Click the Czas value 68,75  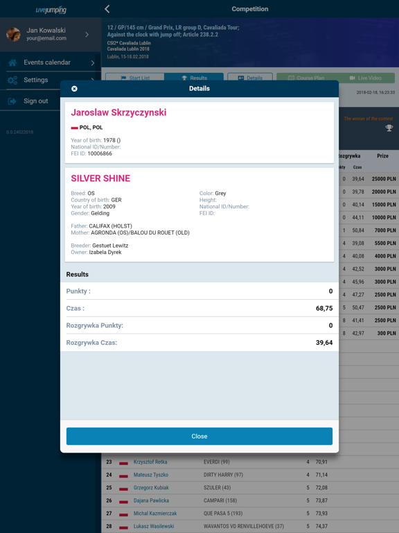(x=324, y=308)
